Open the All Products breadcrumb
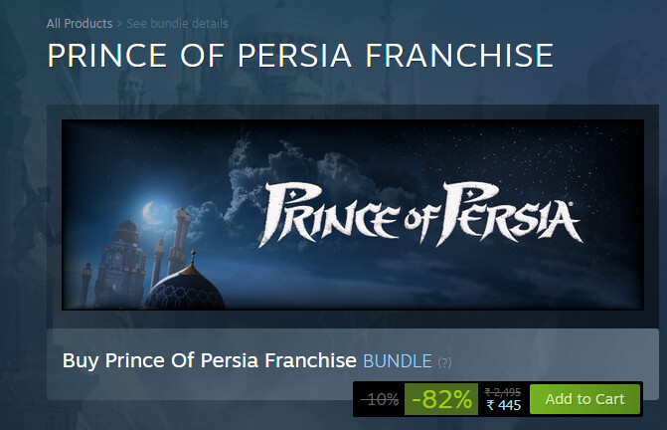The height and width of the screenshot is (430, 667). (80, 23)
